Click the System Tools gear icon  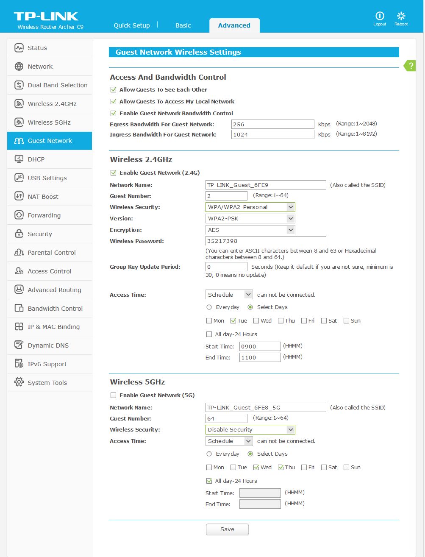[19, 383]
